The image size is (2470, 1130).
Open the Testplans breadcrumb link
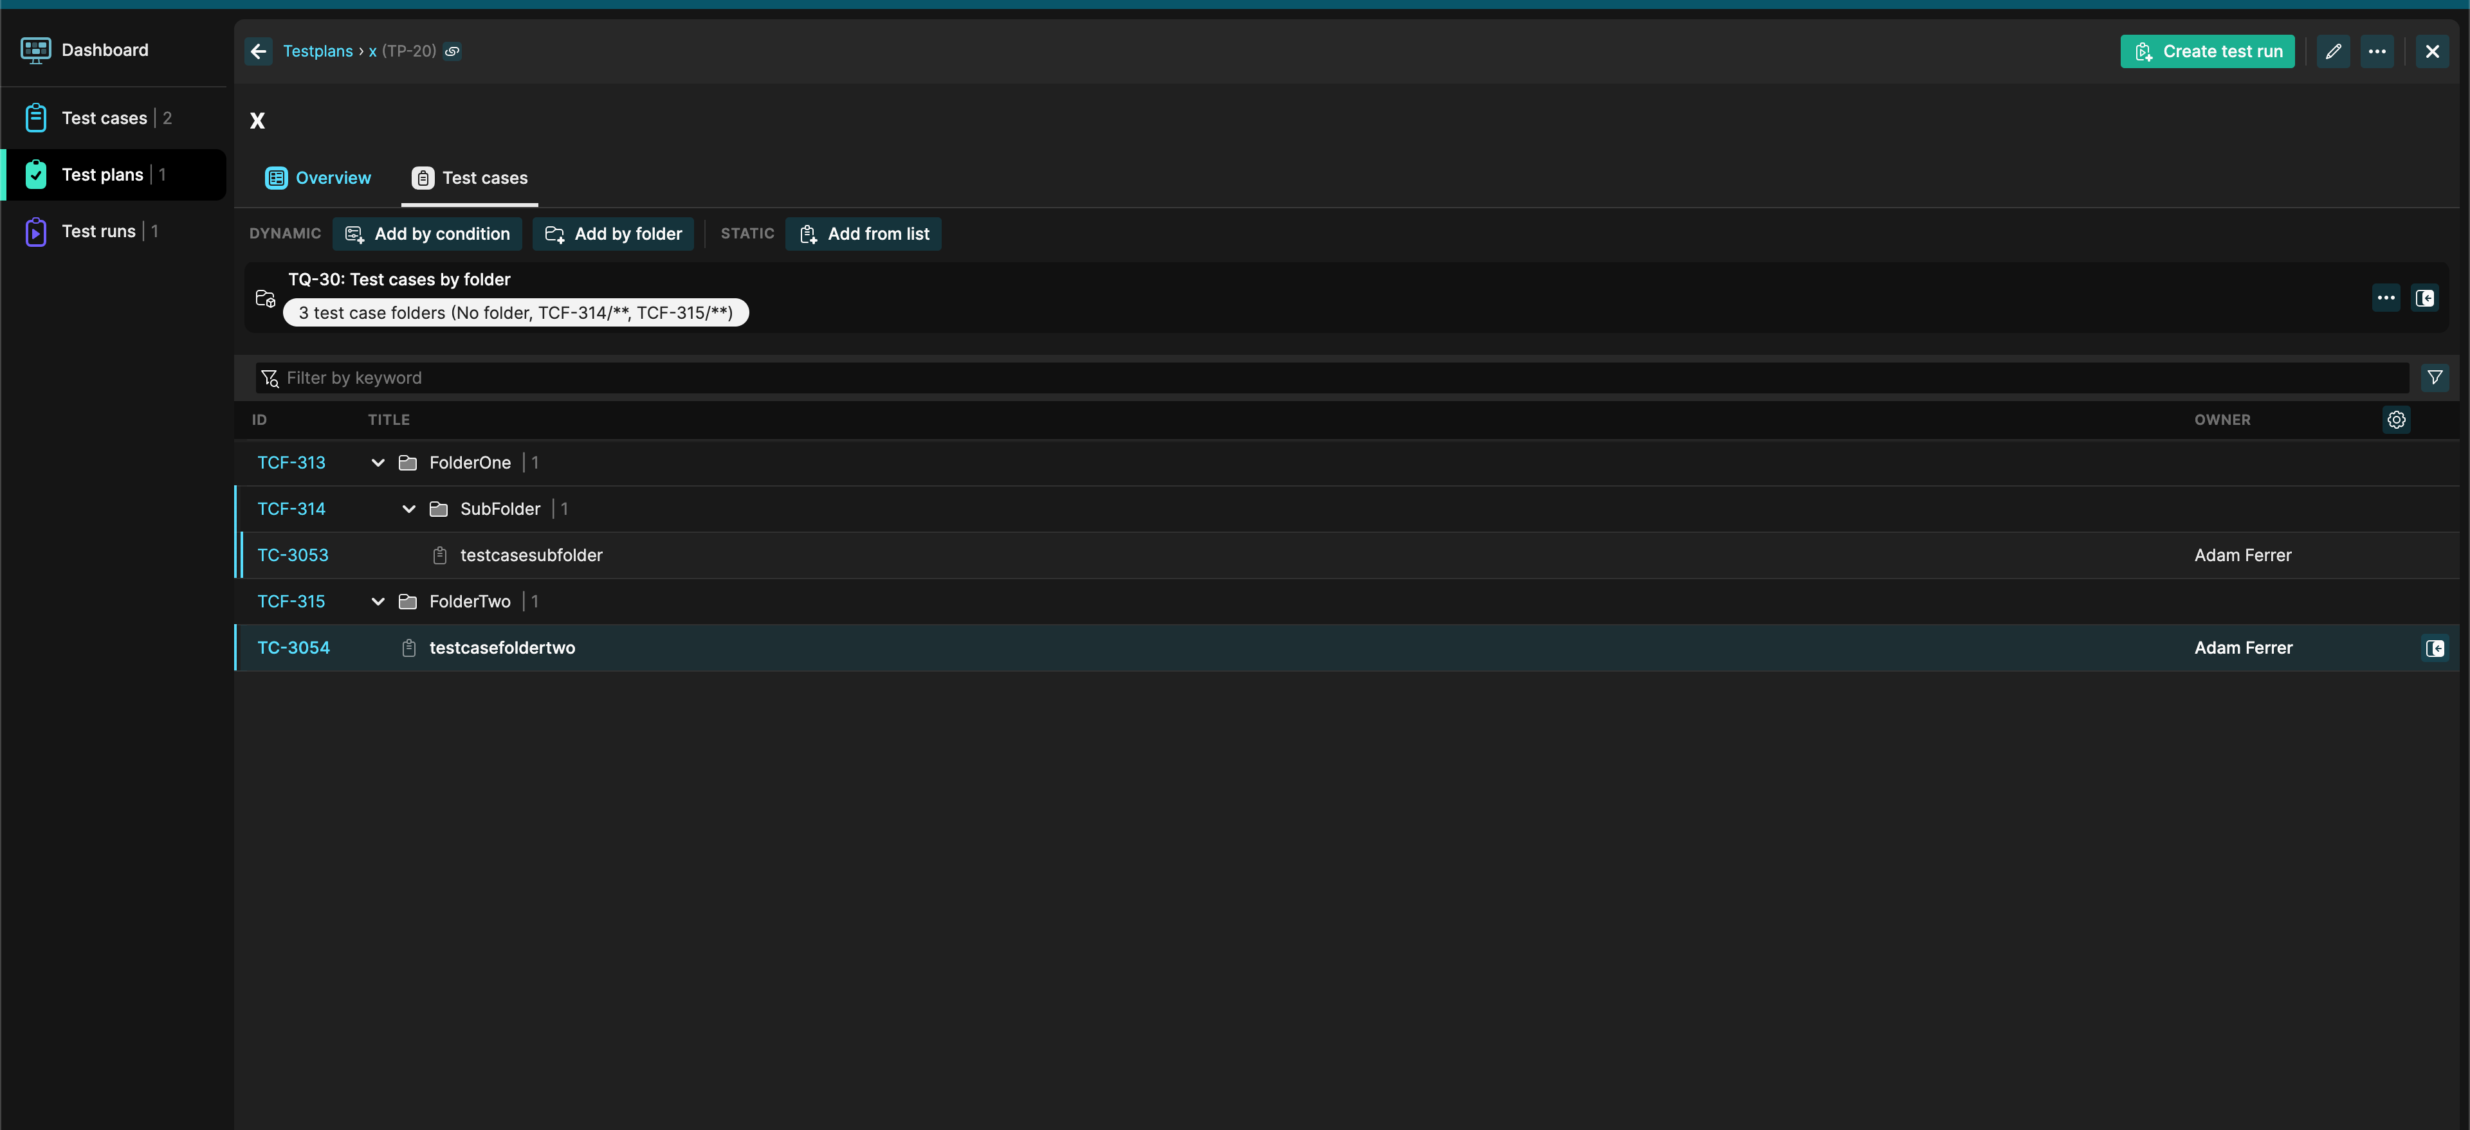click(x=317, y=51)
